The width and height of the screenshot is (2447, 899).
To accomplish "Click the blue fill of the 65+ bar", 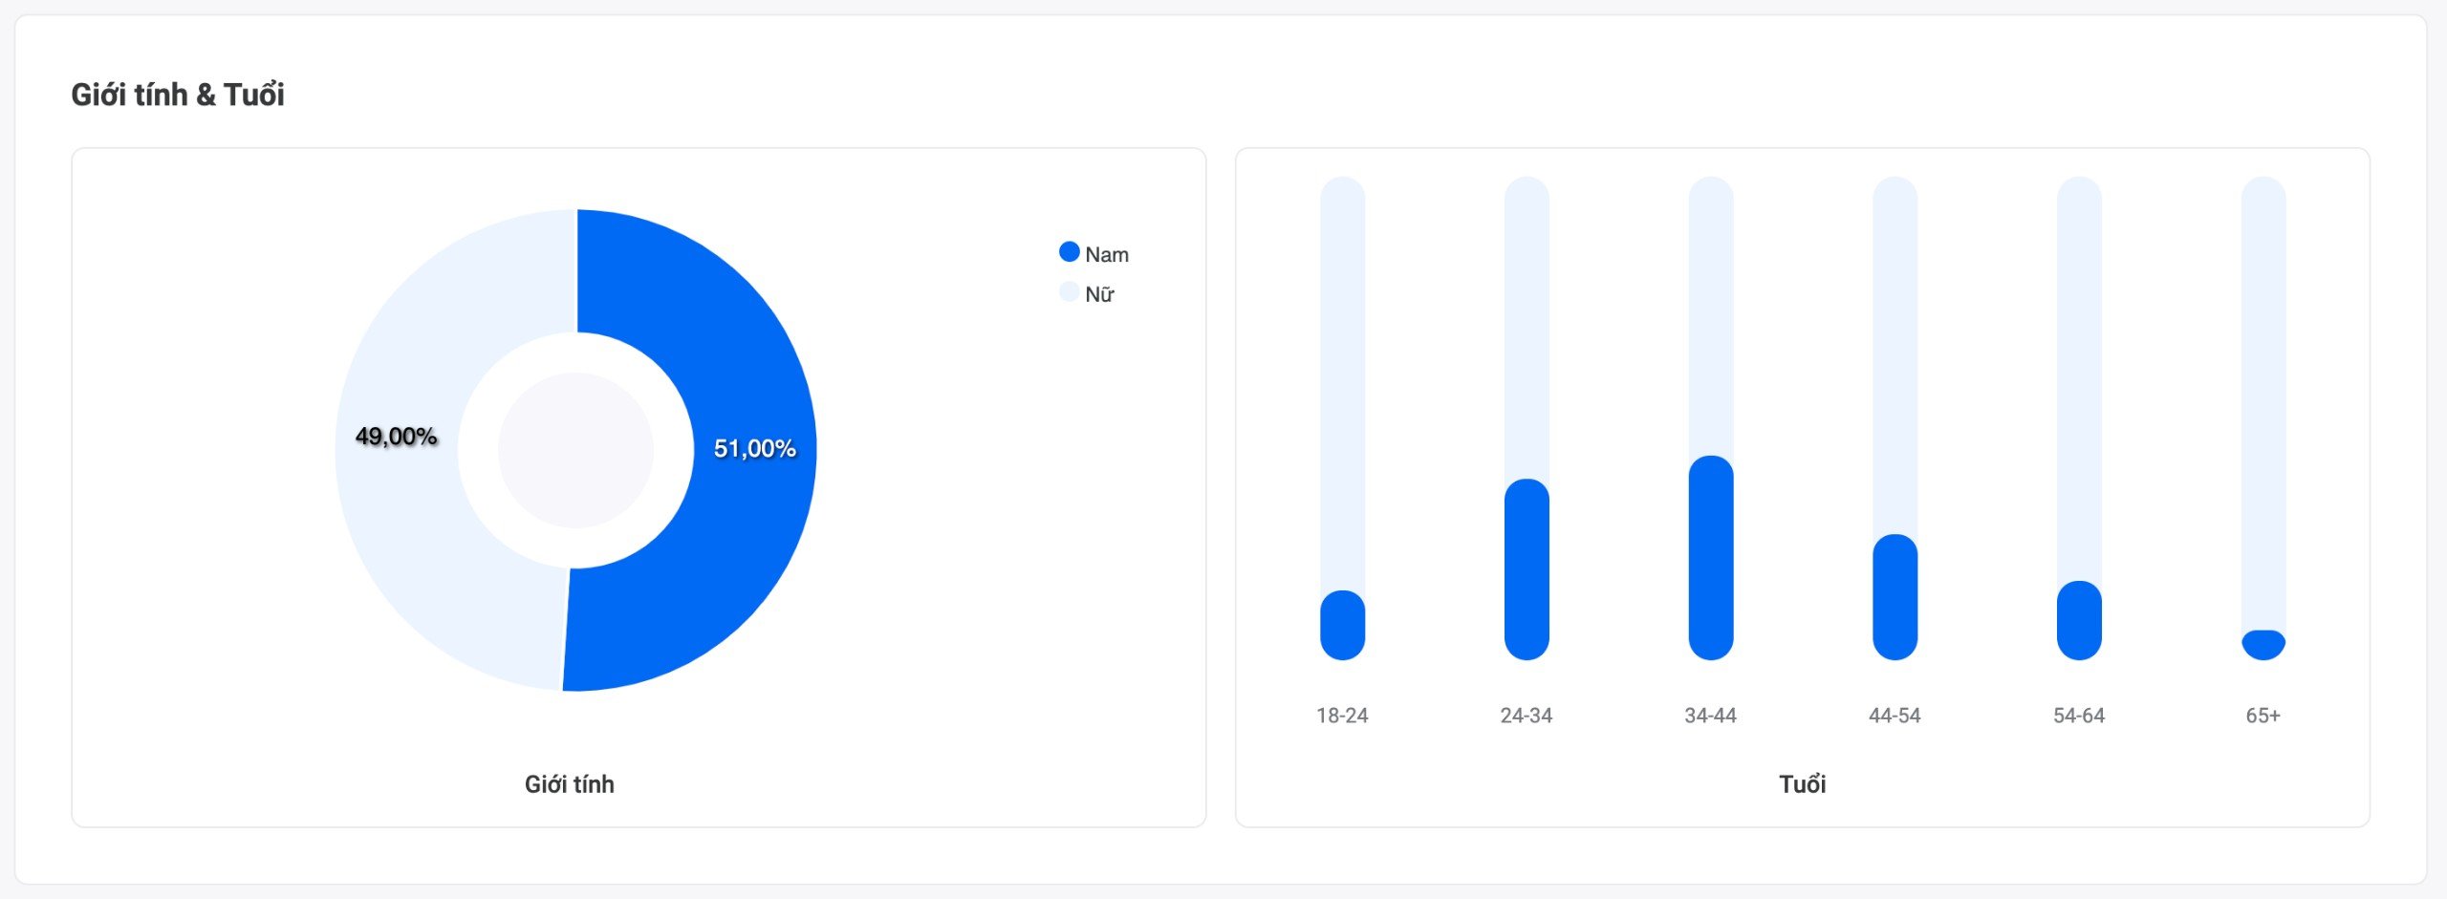I will (x=2263, y=645).
